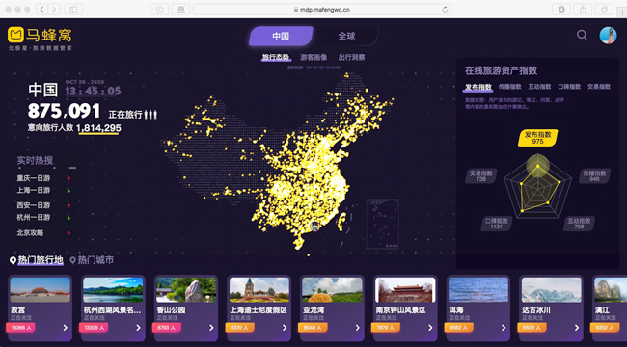Expand 故宫 card arrow

(x=66, y=328)
